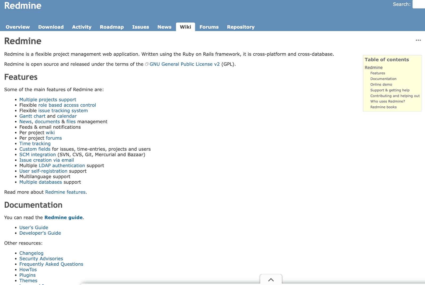
Task: Switch to the Wiki tab
Action: [185, 27]
